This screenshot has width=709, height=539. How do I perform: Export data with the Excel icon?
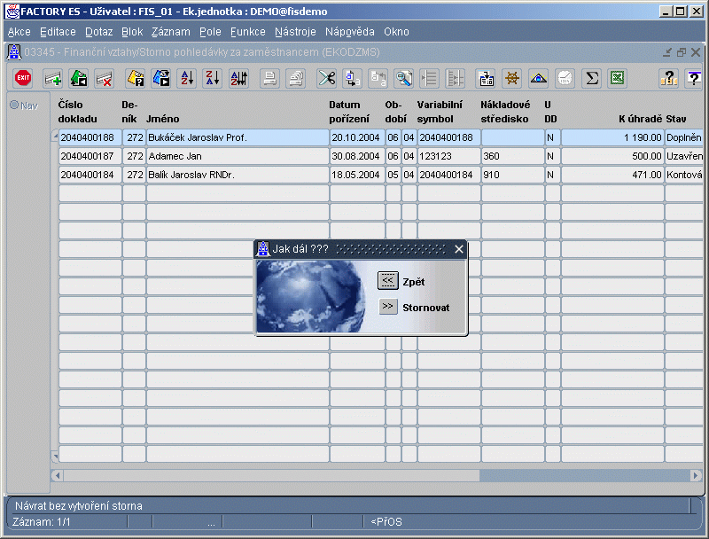coord(617,78)
